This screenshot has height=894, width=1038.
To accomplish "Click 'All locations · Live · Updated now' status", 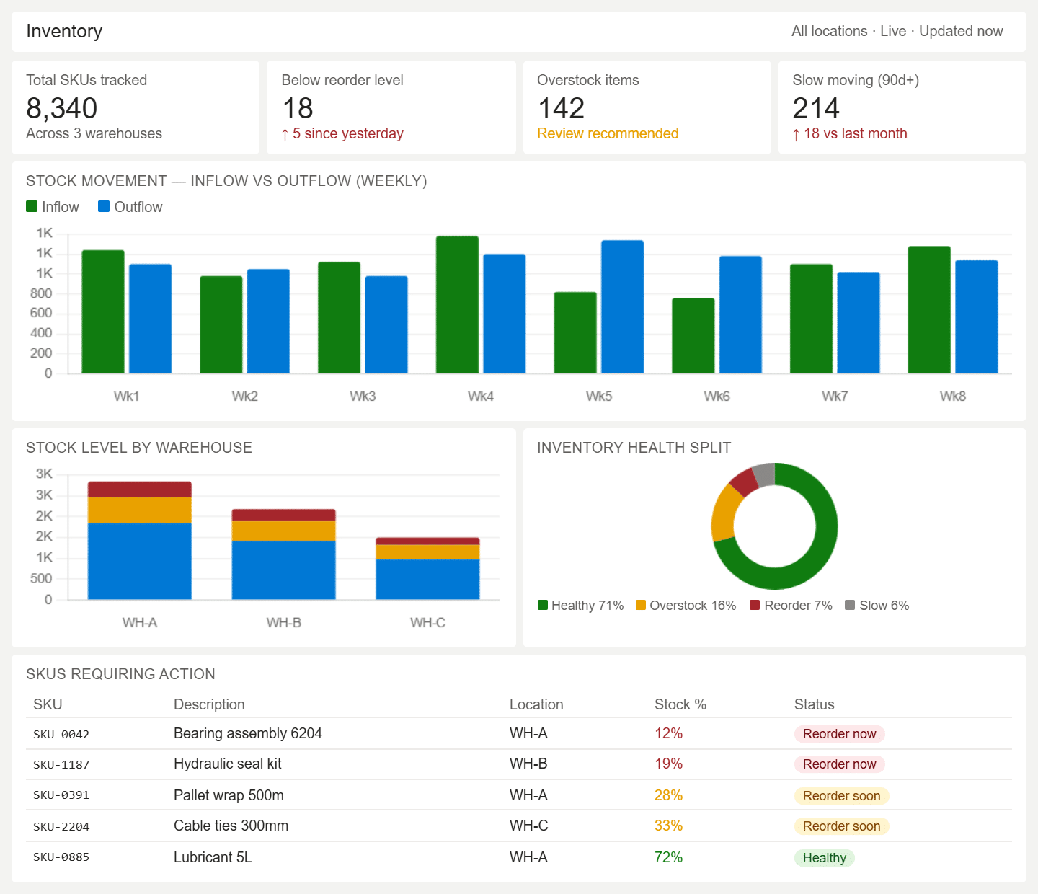I will [897, 31].
